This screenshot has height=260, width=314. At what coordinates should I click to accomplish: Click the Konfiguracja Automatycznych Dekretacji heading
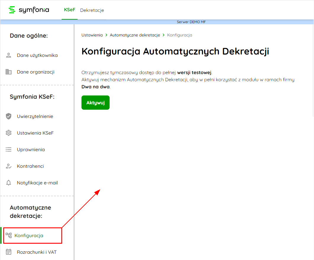tap(175, 51)
